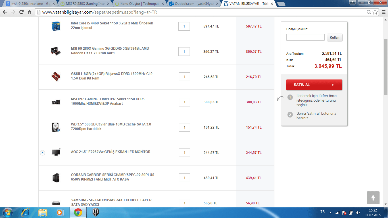The height and width of the screenshot is (218, 388).
Task: Launch Internet Explorer from the taskbar
Action: click(x=26, y=212)
